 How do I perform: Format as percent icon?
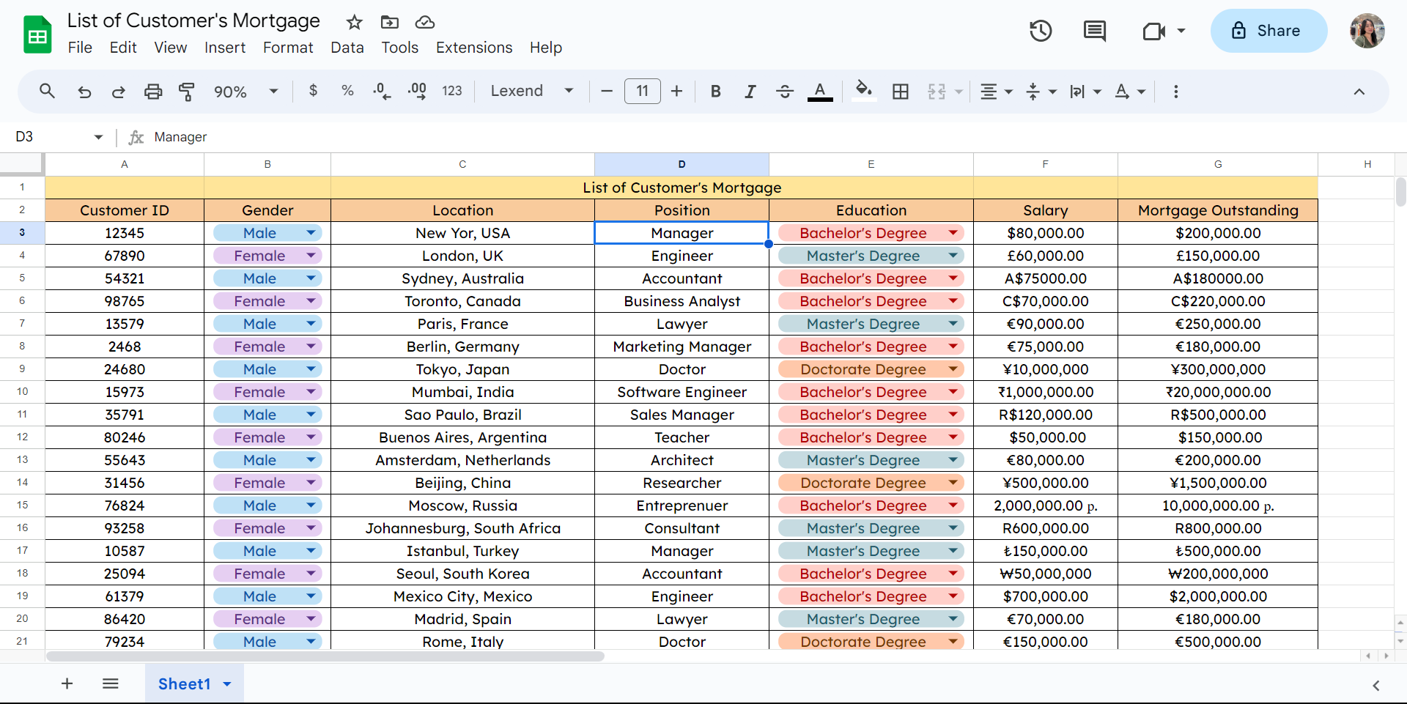(348, 91)
